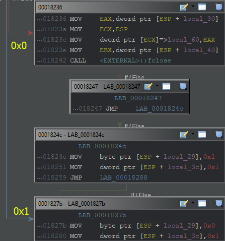225x241 pixels.
Task: Click the blue square icon on LAB_0001827b block
Action: click(219, 203)
